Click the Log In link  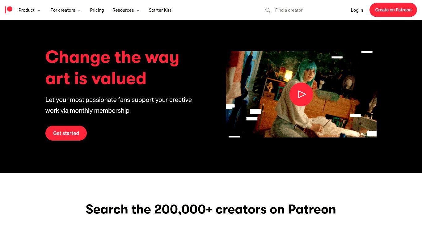pyautogui.click(x=357, y=10)
